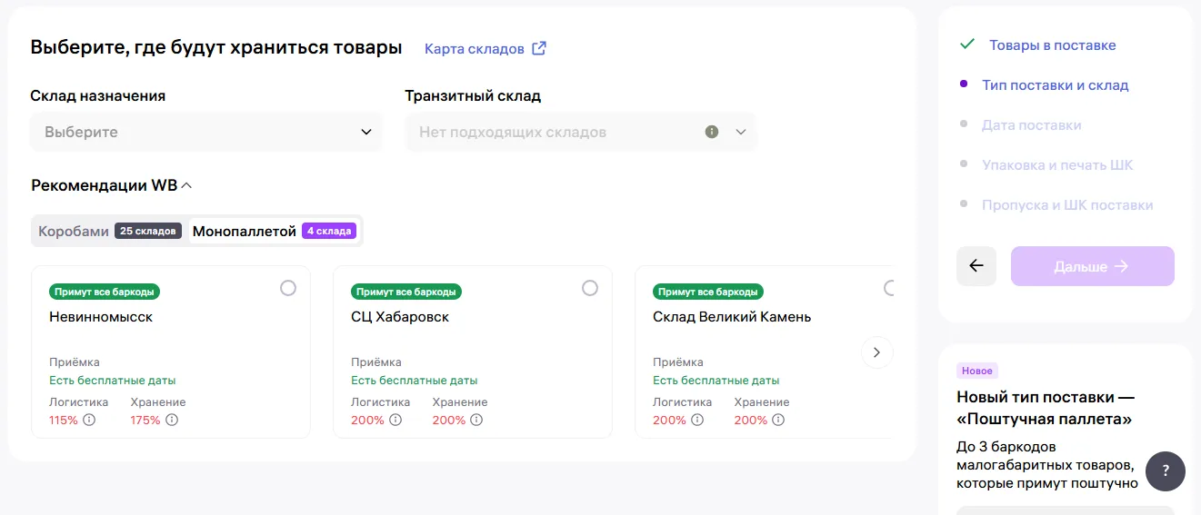Click the 4 склада badge
1201x515 pixels.
(x=329, y=231)
